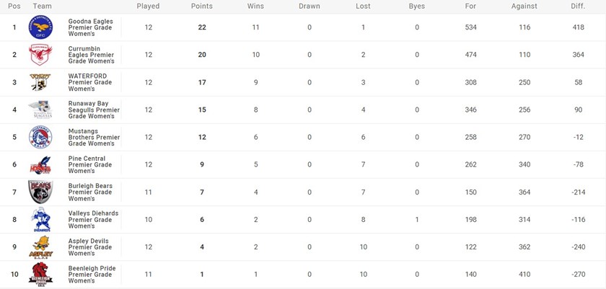Click the Against column header

click(x=524, y=6)
